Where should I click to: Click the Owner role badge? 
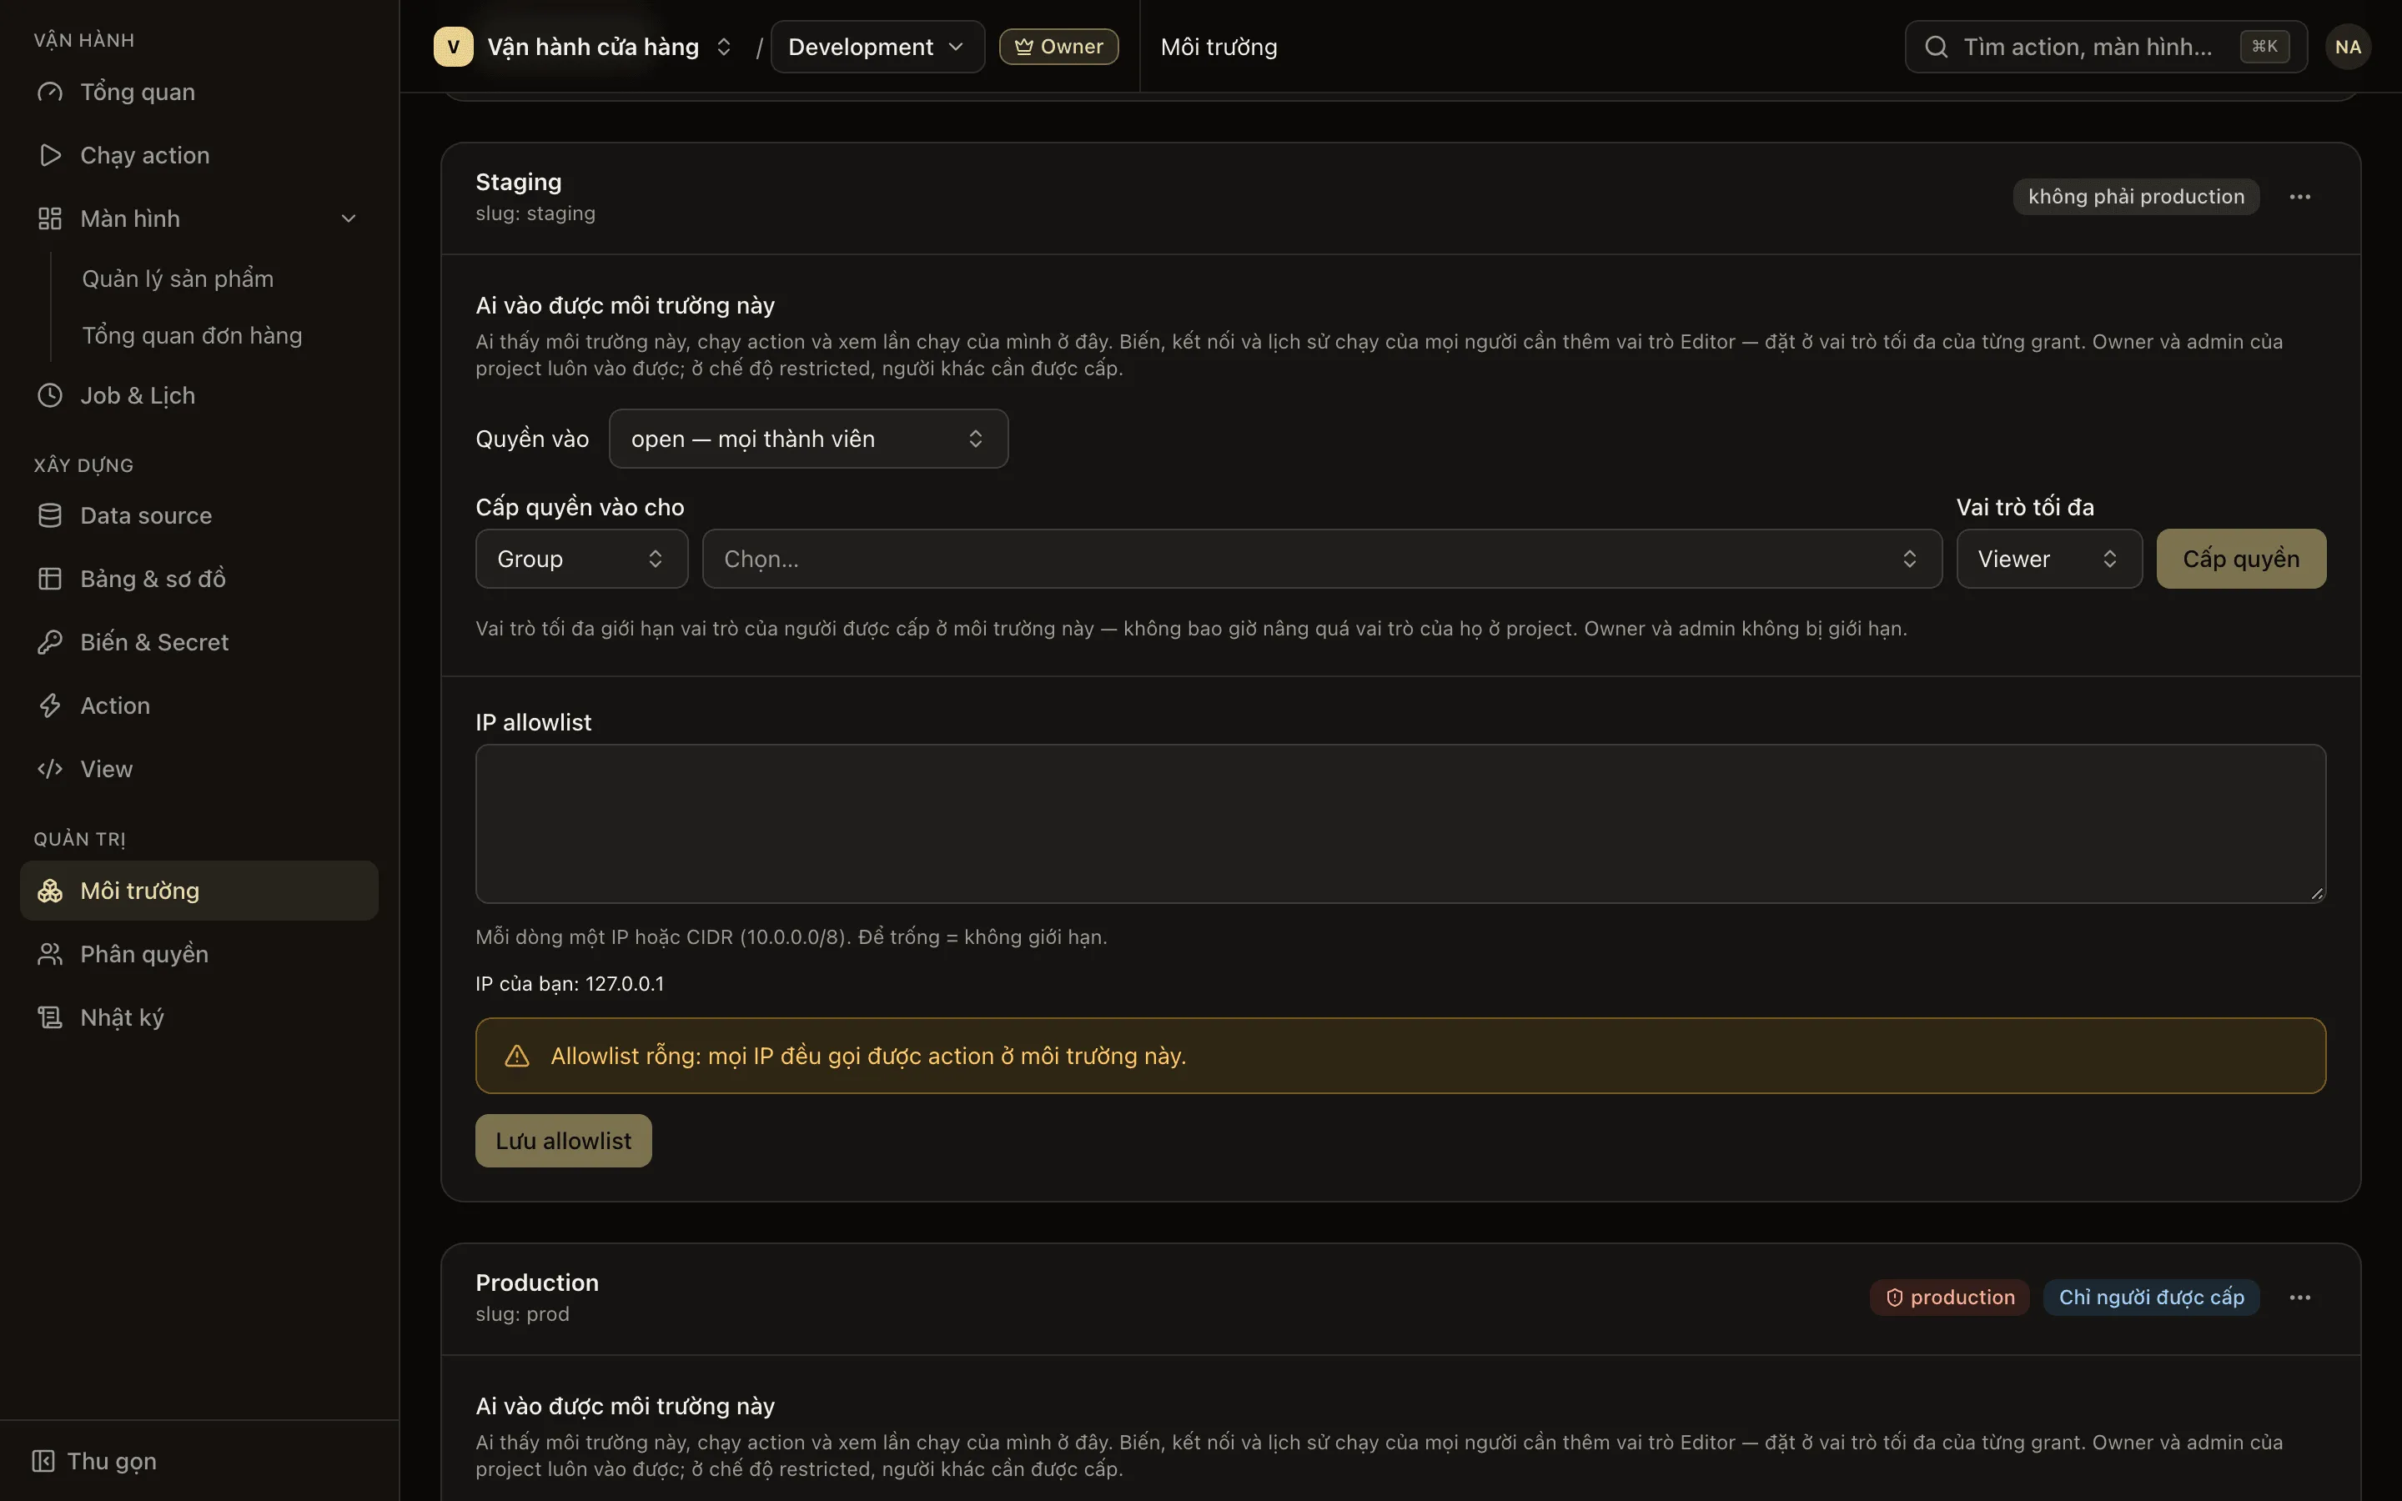(x=1059, y=47)
